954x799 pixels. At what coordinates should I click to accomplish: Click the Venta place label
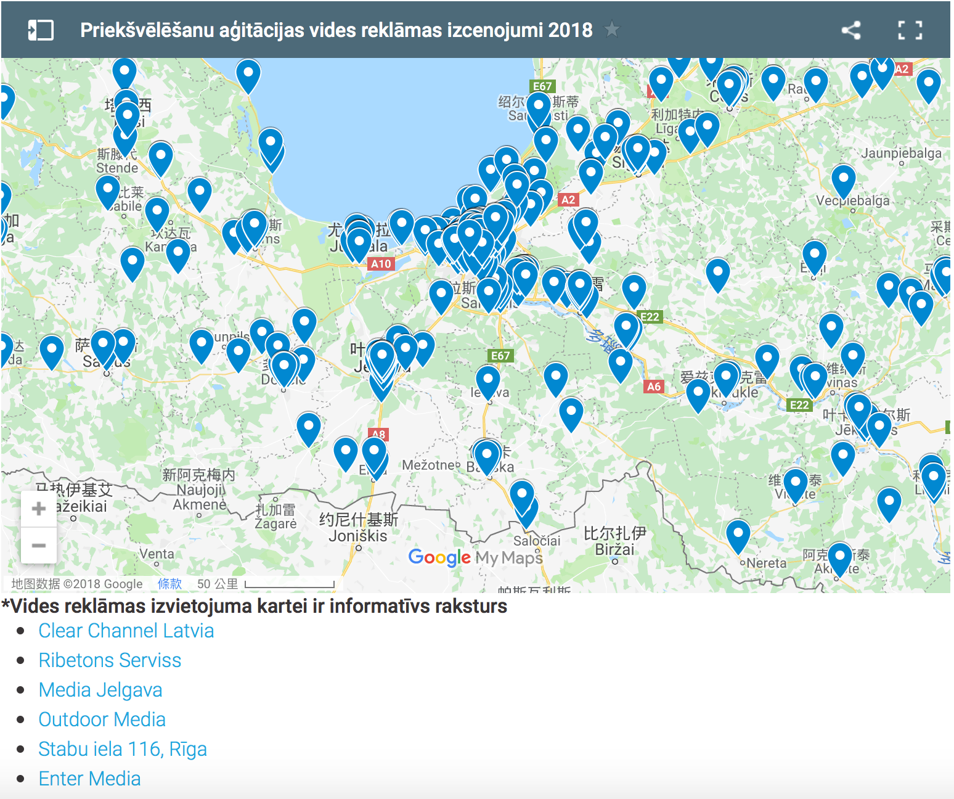point(157,554)
